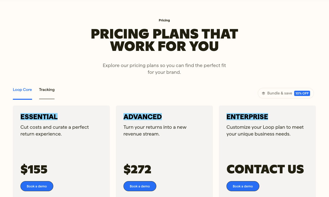Click the $155 Essential price
The width and height of the screenshot is (329, 197).
(x=34, y=169)
